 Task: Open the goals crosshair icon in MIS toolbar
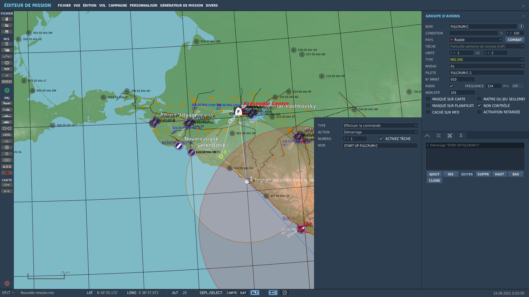pos(7,63)
